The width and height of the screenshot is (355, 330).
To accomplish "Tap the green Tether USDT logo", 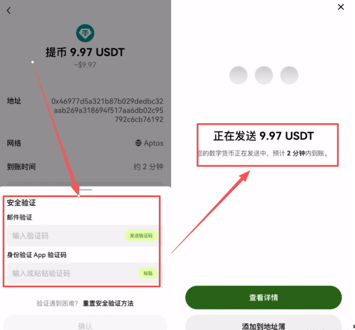I will coord(85,33).
